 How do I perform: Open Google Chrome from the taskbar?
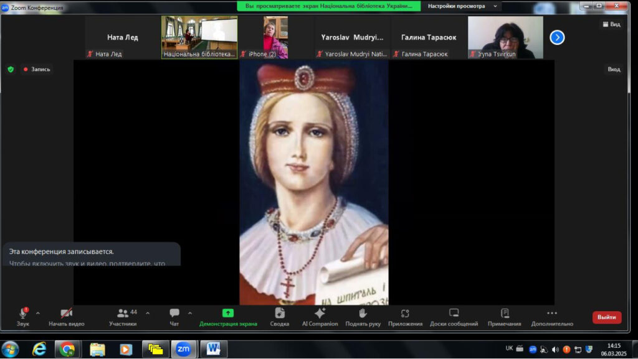coord(67,349)
